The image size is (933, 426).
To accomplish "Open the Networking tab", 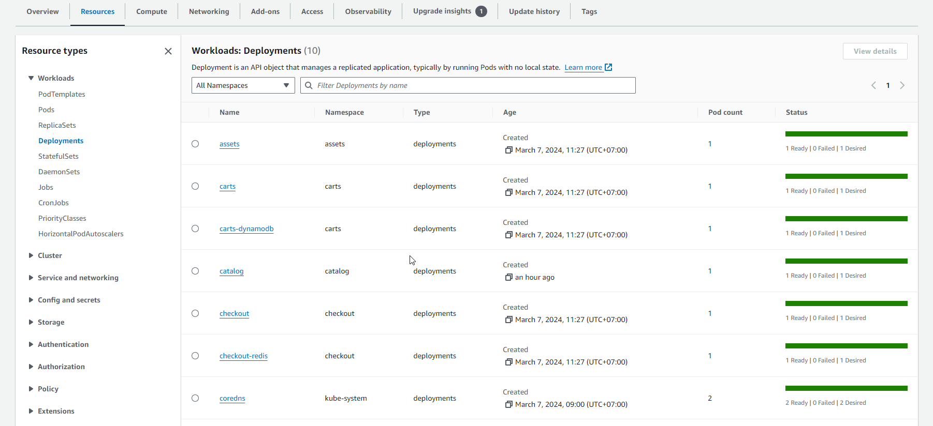I will coord(209,11).
